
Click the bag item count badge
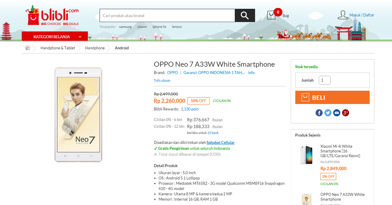[x=278, y=12]
